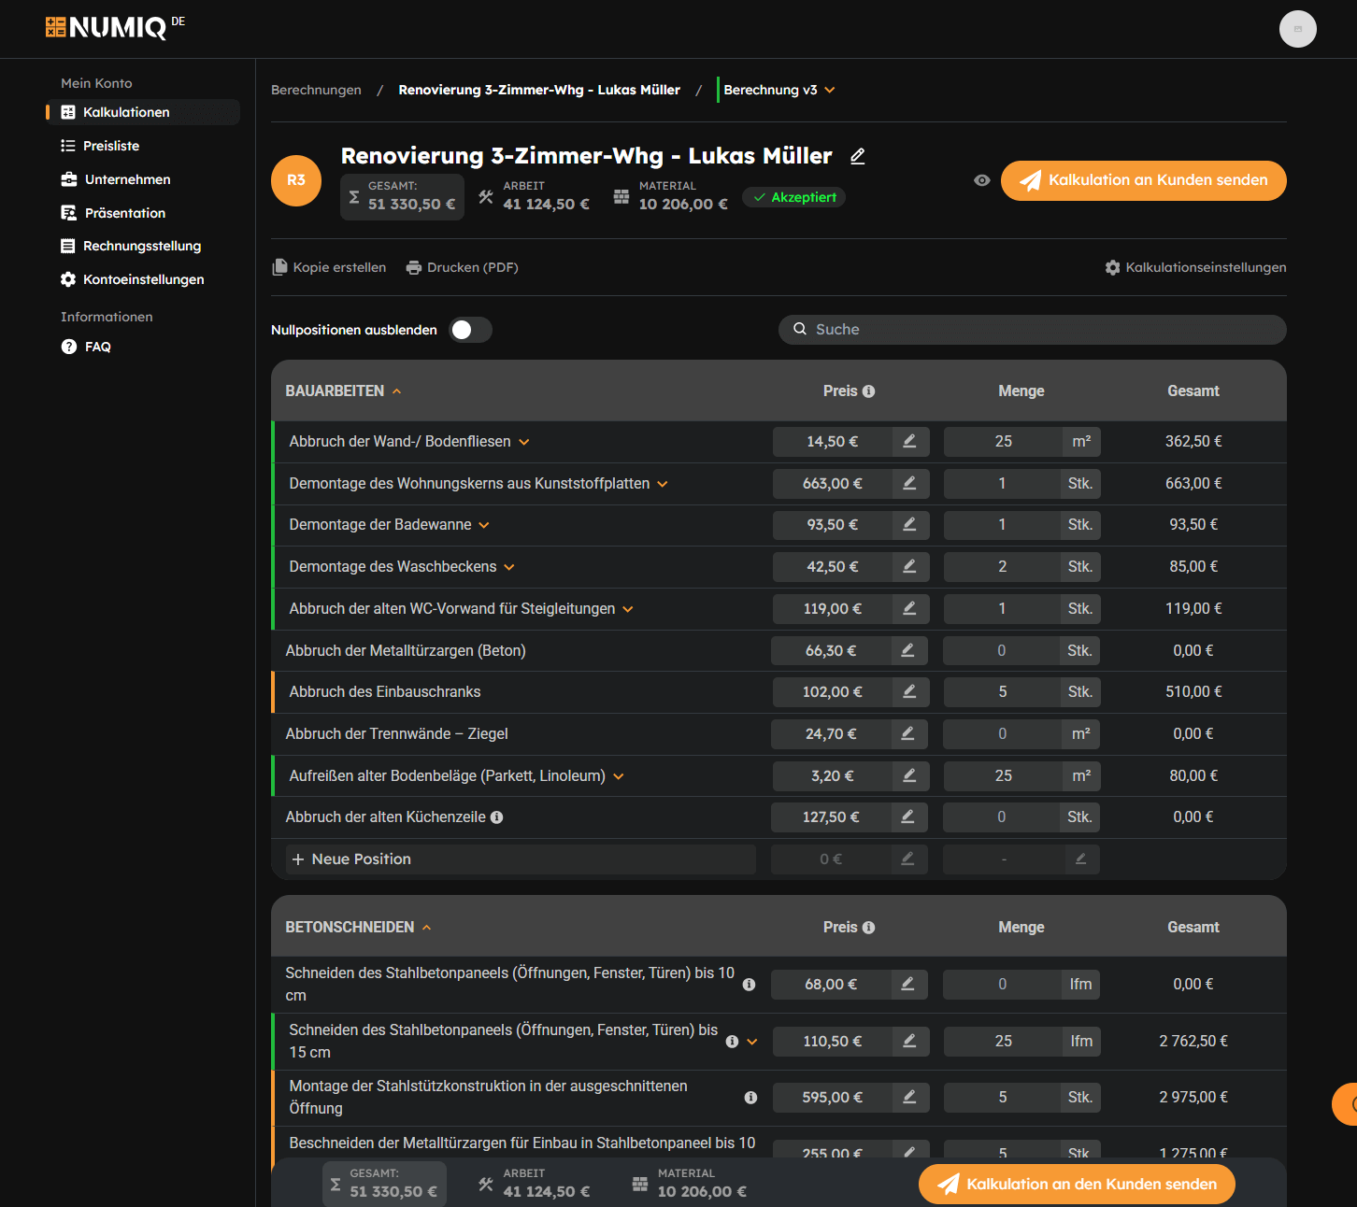Click the Kopie erstellen icon
Viewport: 1357px width, 1207px height.
tap(279, 268)
